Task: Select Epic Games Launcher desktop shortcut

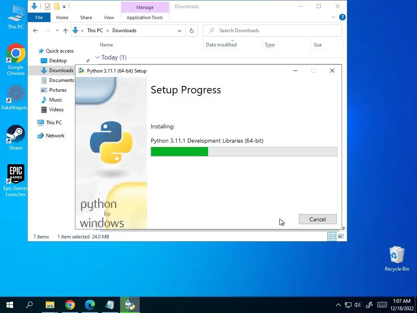Action: 15,181
